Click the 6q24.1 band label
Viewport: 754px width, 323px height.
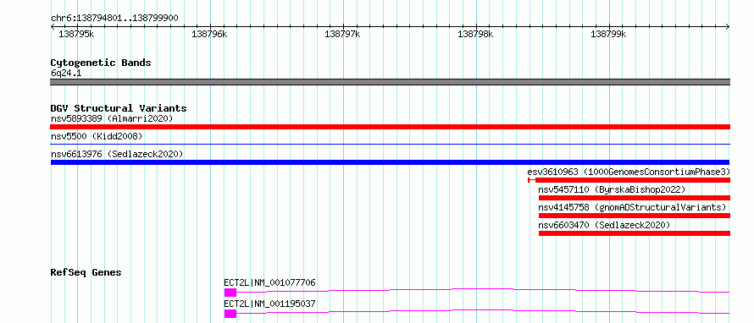tap(66, 73)
